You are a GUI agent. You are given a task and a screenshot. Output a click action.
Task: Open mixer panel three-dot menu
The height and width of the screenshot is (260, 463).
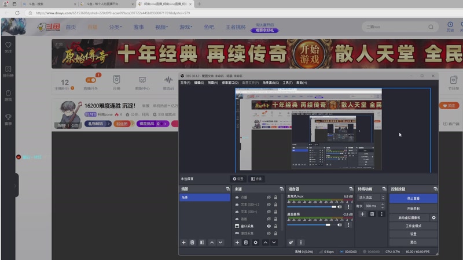[x=301, y=242]
